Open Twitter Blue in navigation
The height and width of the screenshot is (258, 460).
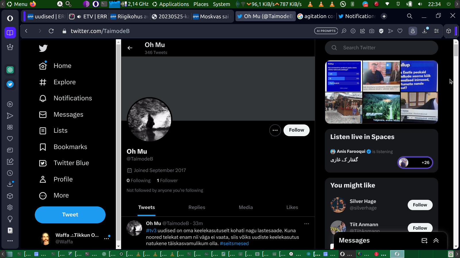click(x=64, y=163)
